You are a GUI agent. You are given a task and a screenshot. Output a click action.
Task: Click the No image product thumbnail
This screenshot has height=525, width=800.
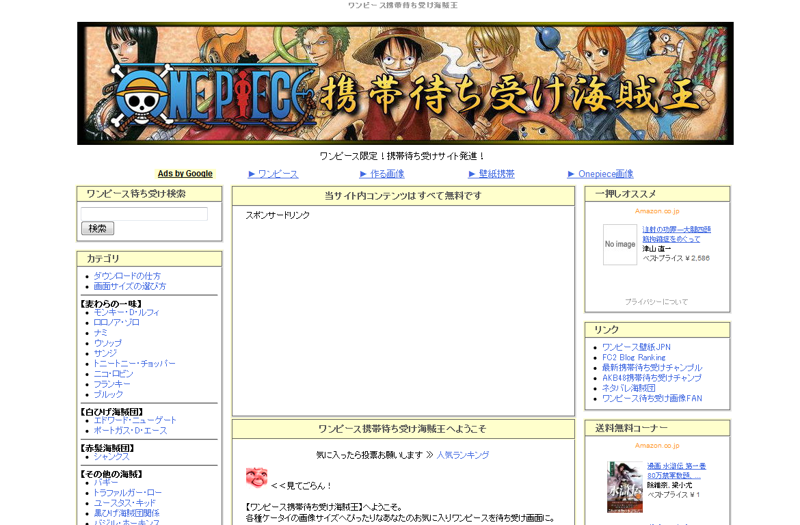tap(620, 245)
